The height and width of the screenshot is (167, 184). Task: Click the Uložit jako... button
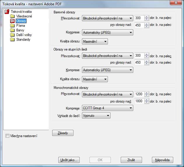(69, 160)
